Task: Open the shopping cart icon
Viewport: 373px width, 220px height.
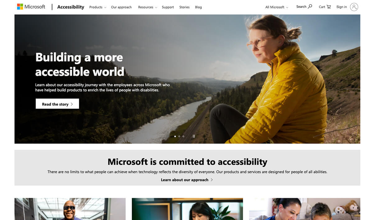Action: pos(329,7)
